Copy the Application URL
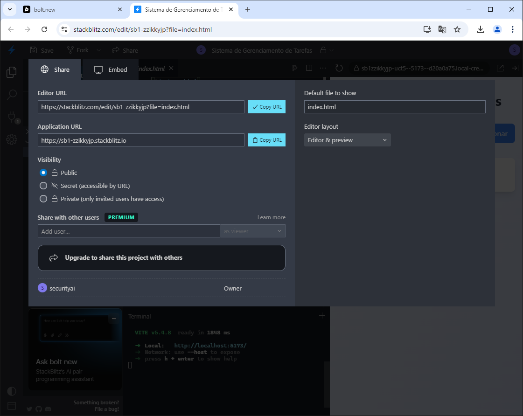This screenshot has width=523, height=416. click(267, 140)
